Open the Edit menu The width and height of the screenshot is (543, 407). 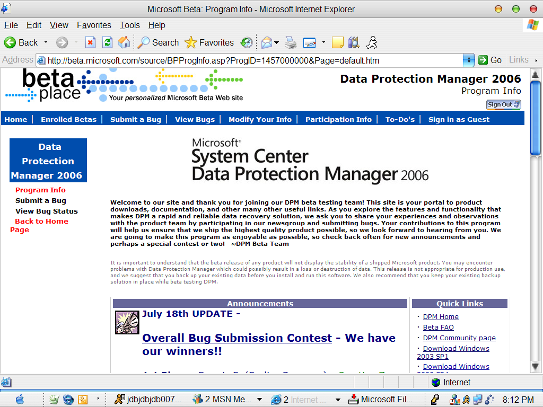point(34,25)
